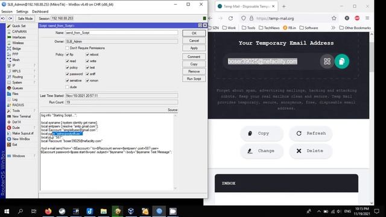Screen dimensions: 386x217
Task: Toggle Don't Require Permissions checkbox
Action: 67,48
